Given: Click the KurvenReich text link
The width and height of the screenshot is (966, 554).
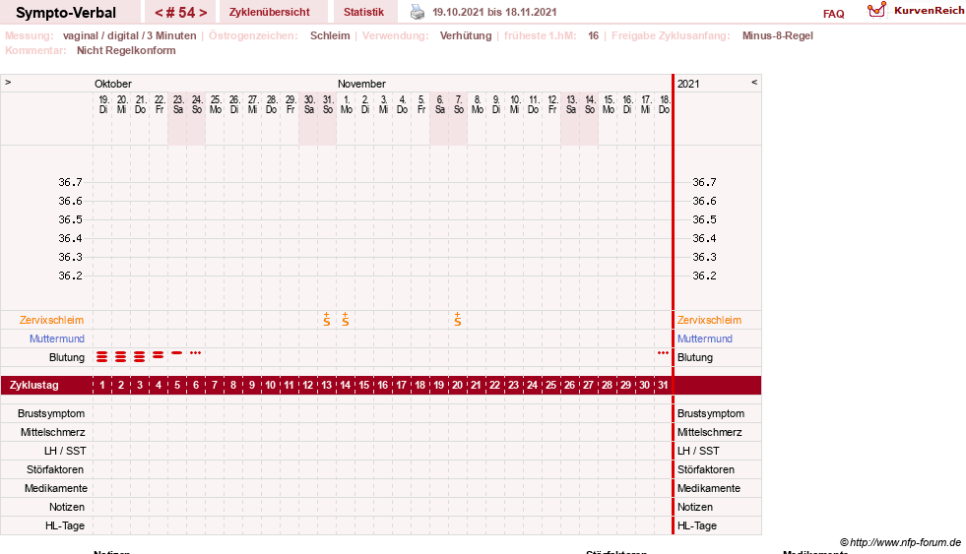Looking at the screenshot, I should pos(929,11).
